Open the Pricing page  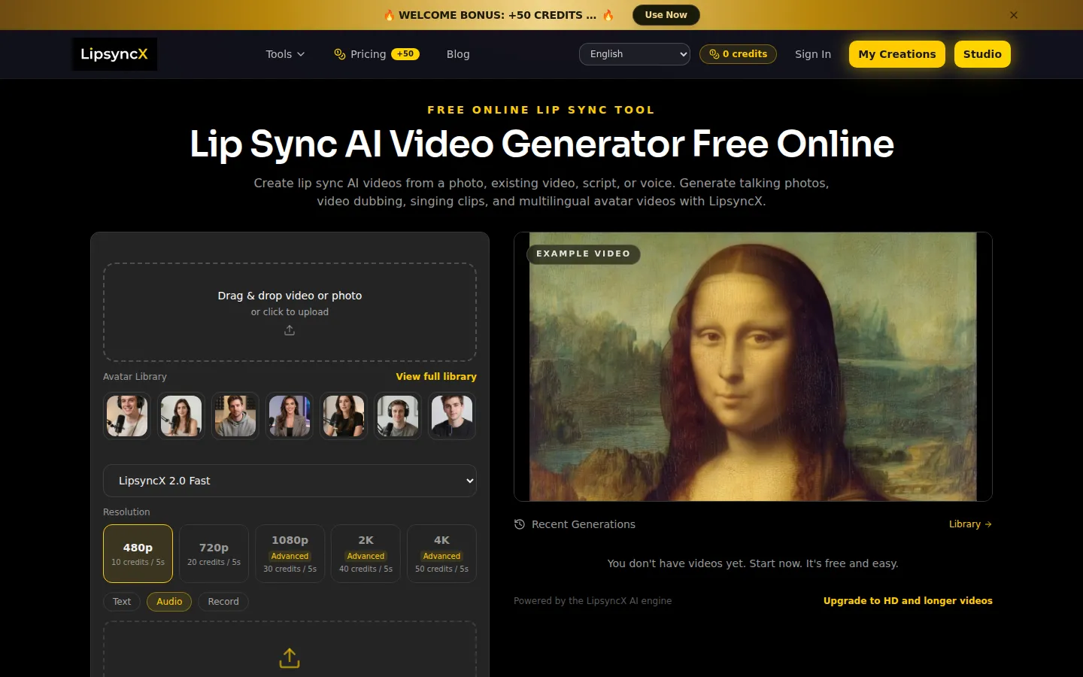(x=377, y=54)
